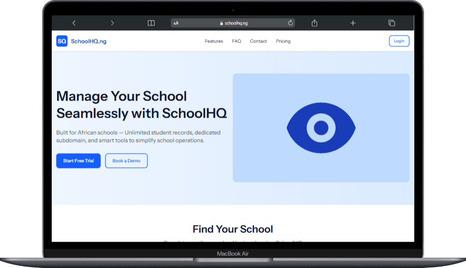Click the schoolhq.ng address bar
This screenshot has height=268, width=466.
(x=233, y=23)
